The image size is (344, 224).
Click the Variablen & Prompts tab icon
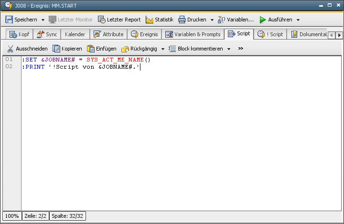[169, 34]
